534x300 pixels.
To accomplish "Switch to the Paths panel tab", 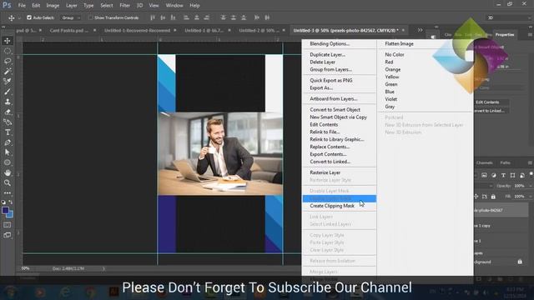I will [505, 163].
